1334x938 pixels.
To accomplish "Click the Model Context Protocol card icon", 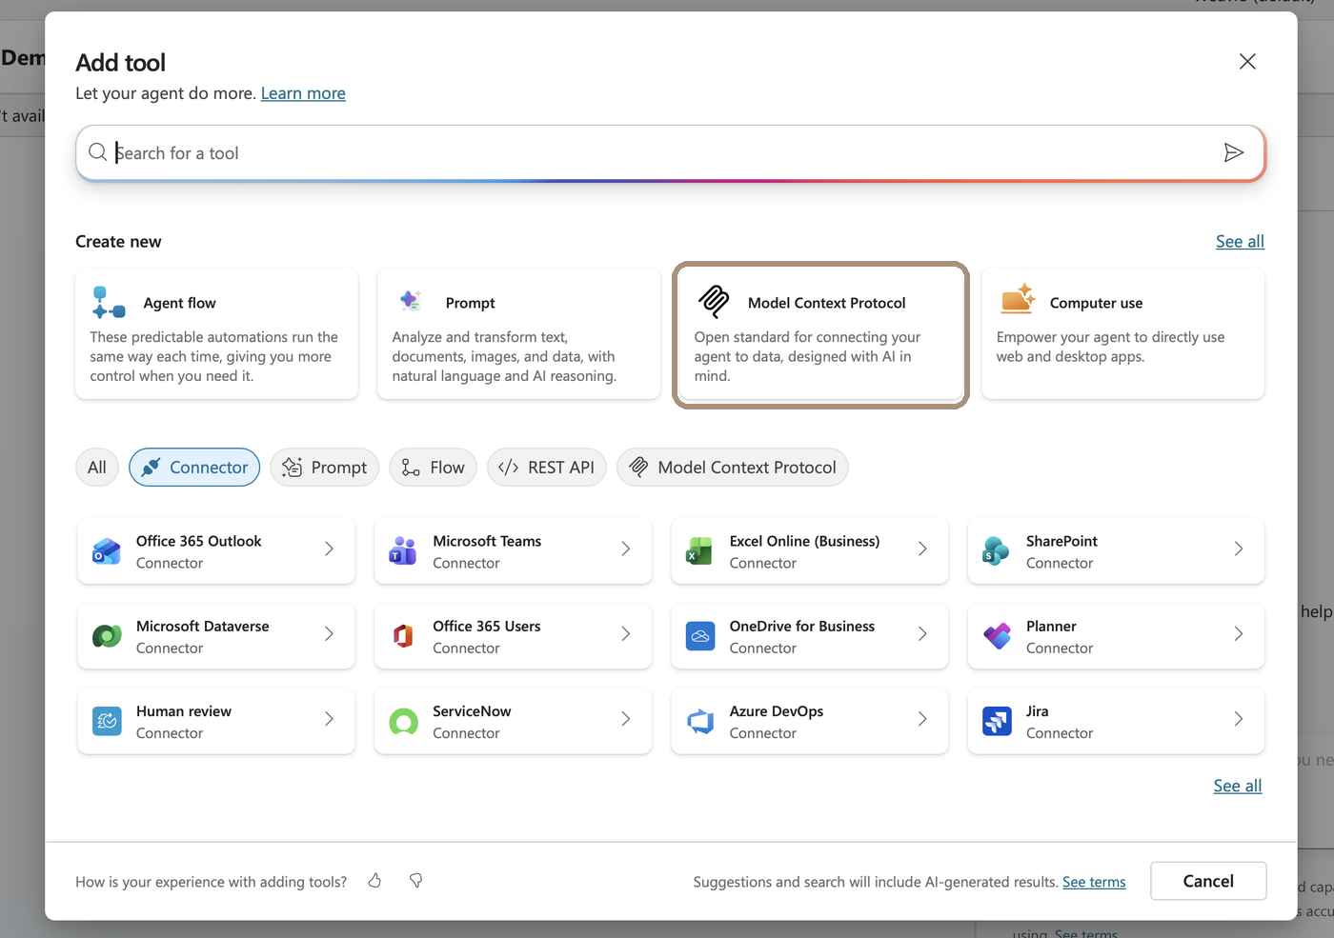I will [x=714, y=301].
